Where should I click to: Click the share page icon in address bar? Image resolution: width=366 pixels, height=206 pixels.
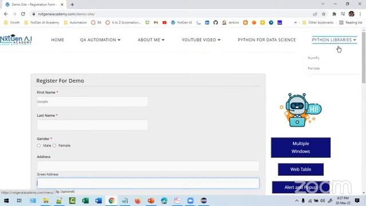[315, 14]
